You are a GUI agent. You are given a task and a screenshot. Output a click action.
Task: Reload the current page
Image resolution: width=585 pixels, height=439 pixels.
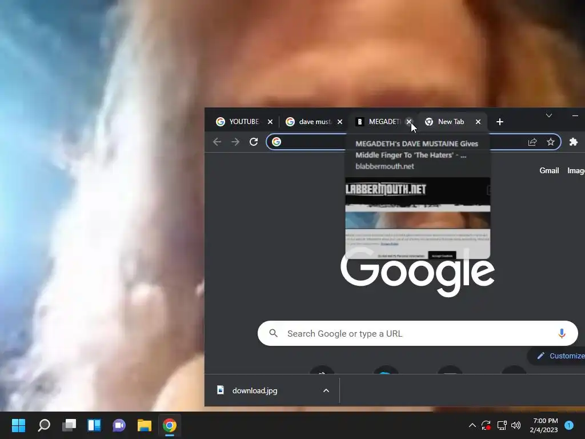click(254, 142)
